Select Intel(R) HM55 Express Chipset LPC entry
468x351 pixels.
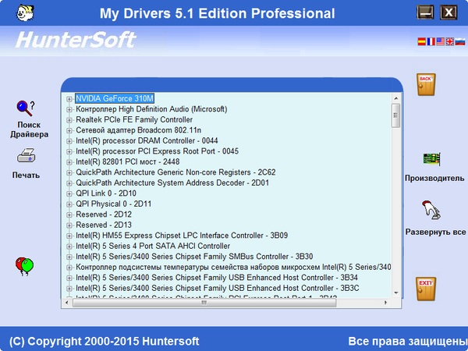click(181, 235)
